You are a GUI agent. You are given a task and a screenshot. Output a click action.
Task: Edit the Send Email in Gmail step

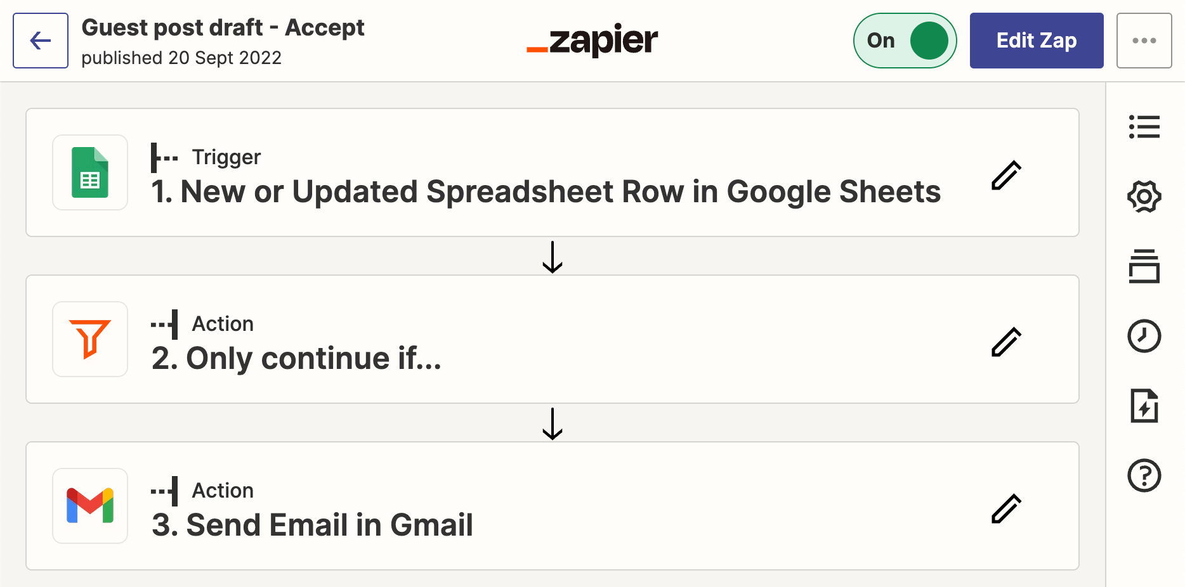point(1005,507)
